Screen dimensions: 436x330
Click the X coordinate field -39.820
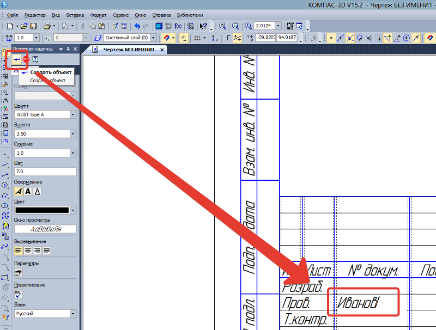click(x=265, y=38)
